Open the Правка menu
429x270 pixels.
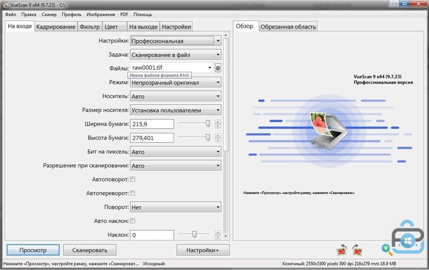pos(29,14)
